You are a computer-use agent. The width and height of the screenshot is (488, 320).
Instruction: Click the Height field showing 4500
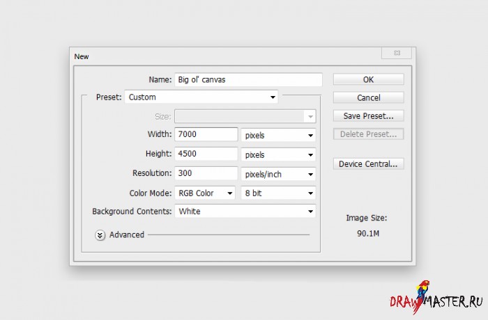click(x=206, y=154)
